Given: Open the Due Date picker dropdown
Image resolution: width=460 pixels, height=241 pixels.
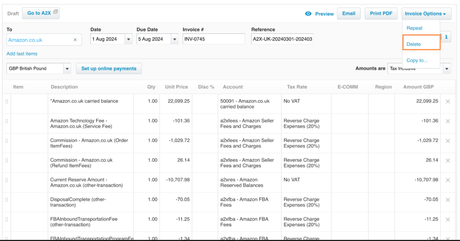Looking at the screenshot, I should pyautogui.click(x=175, y=39).
